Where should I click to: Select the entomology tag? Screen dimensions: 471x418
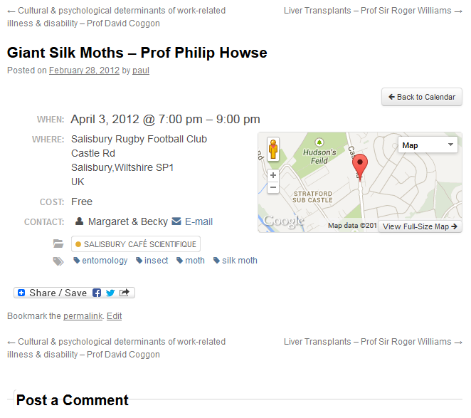click(100, 261)
